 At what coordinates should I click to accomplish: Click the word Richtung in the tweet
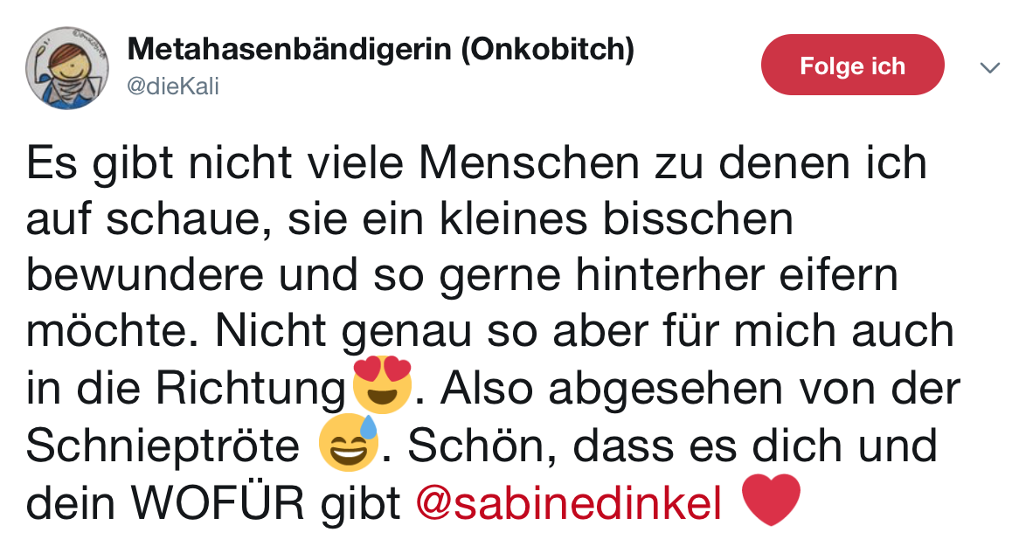click(257, 389)
